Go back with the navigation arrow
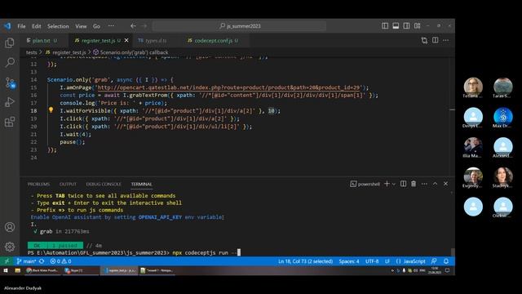Viewport: 522px width, 294px height. pos(133,26)
